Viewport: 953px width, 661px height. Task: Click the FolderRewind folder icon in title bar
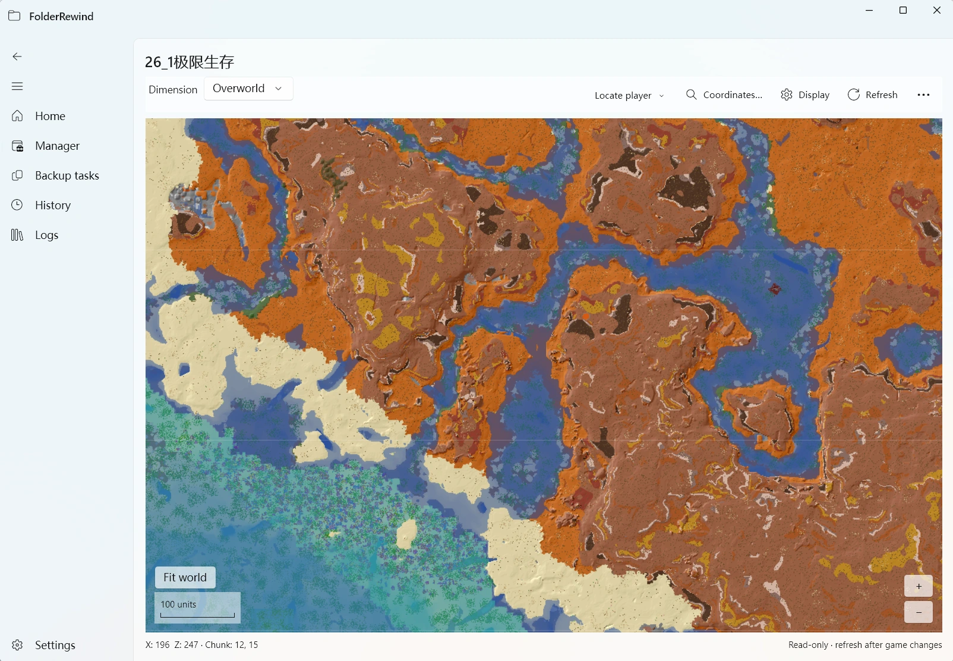click(x=14, y=16)
